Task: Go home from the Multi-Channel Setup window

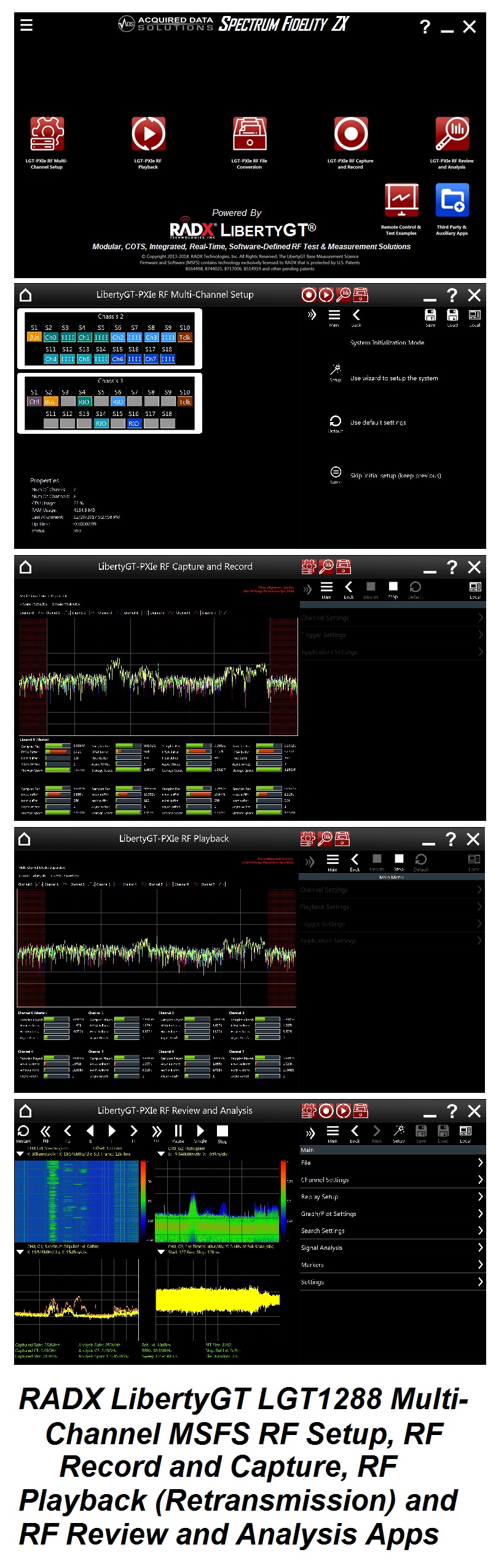Action: tap(25, 295)
